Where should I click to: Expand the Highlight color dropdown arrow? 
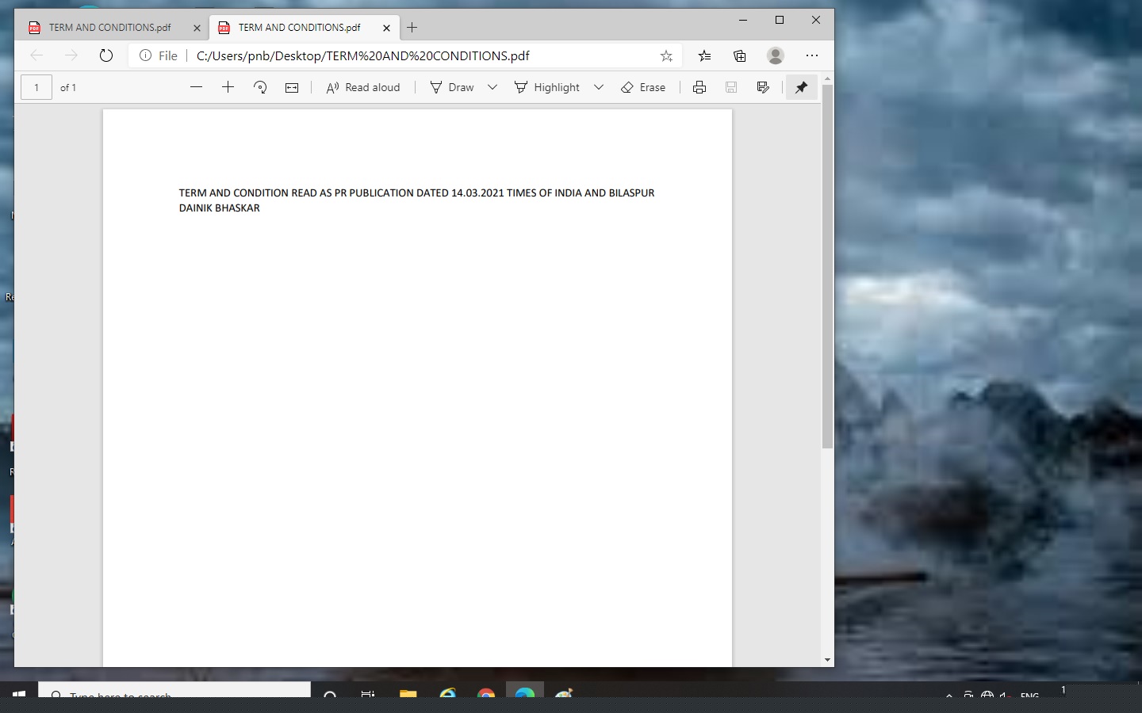599,87
